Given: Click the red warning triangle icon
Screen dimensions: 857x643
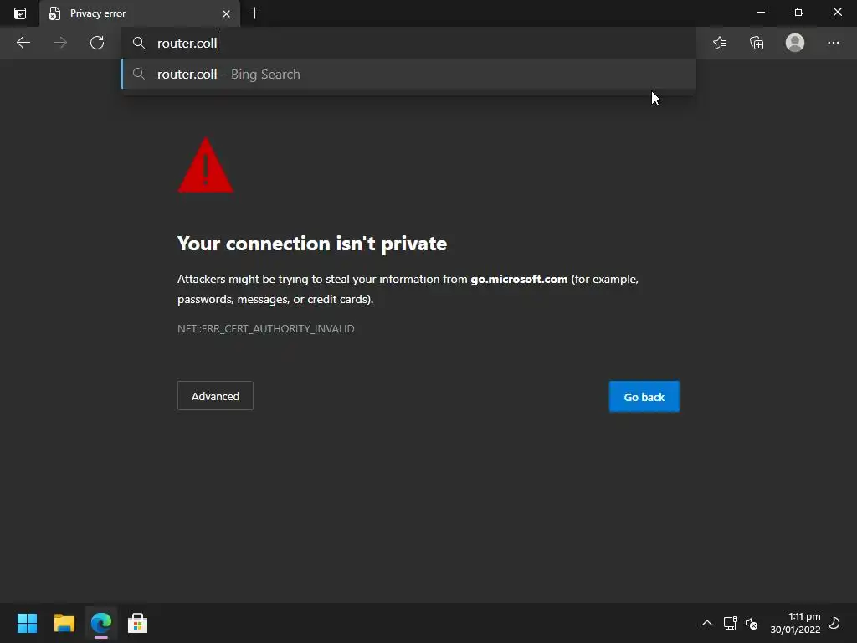Looking at the screenshot, I should tap(206, 165).
